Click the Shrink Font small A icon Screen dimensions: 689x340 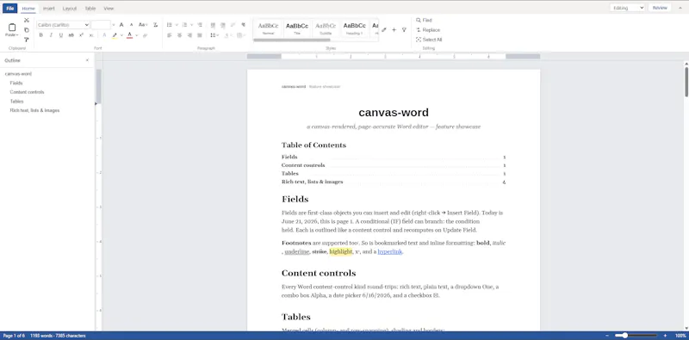(x=132, y=25)
